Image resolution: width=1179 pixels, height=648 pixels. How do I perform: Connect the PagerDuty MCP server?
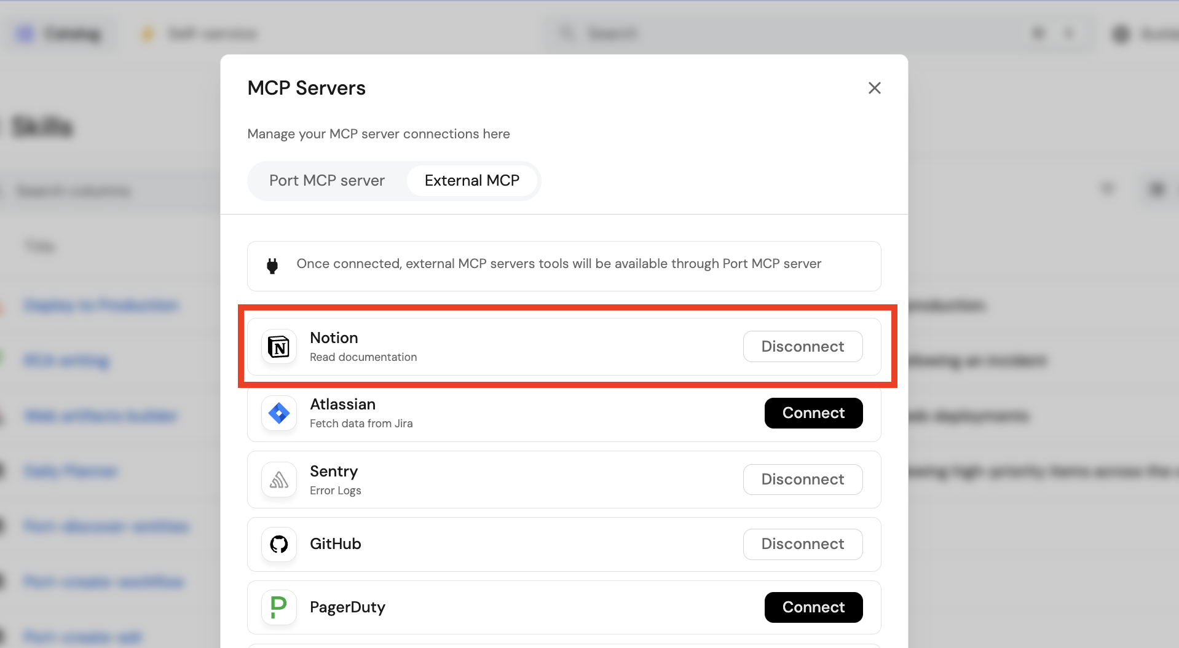[x=813, y=607]
